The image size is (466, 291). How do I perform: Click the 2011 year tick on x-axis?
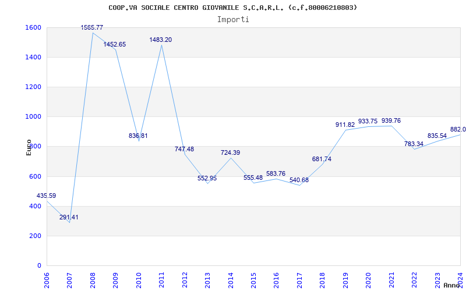click(162, 278)
